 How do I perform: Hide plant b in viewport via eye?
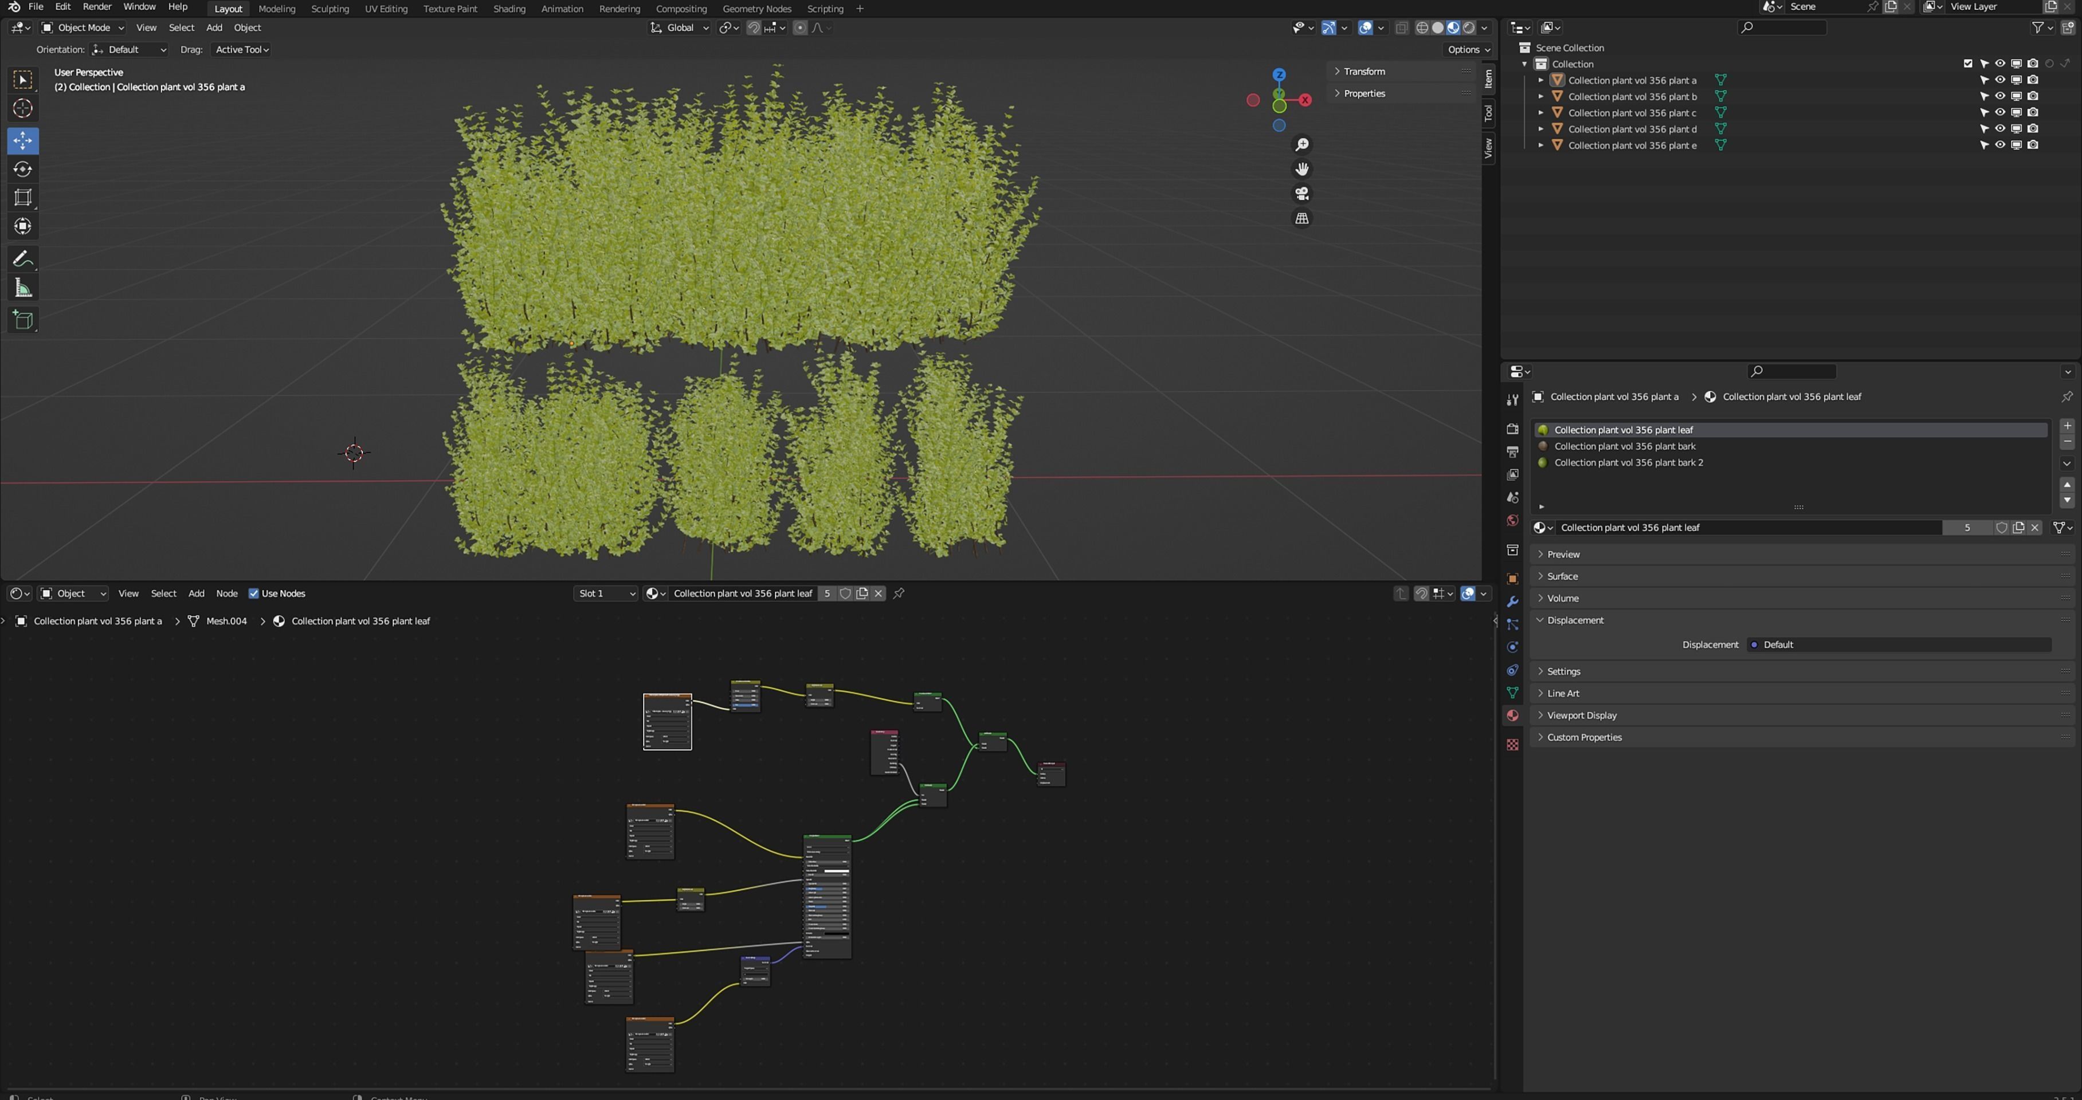[1999, 96]
